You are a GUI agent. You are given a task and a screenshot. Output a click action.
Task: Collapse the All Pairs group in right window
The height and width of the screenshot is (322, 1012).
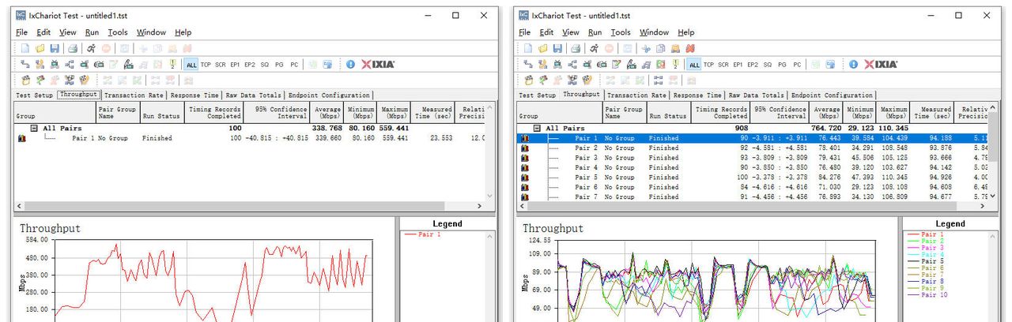537,128
